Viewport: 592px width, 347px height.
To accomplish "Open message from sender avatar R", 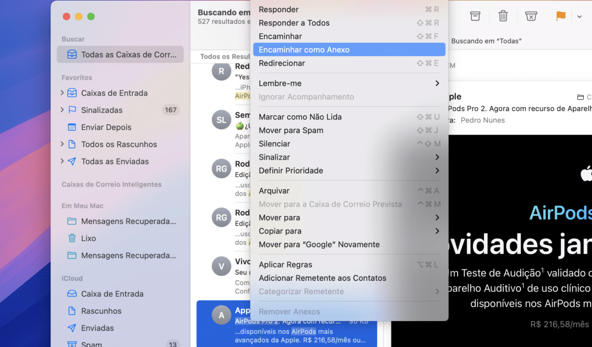I will pos(221,71).
